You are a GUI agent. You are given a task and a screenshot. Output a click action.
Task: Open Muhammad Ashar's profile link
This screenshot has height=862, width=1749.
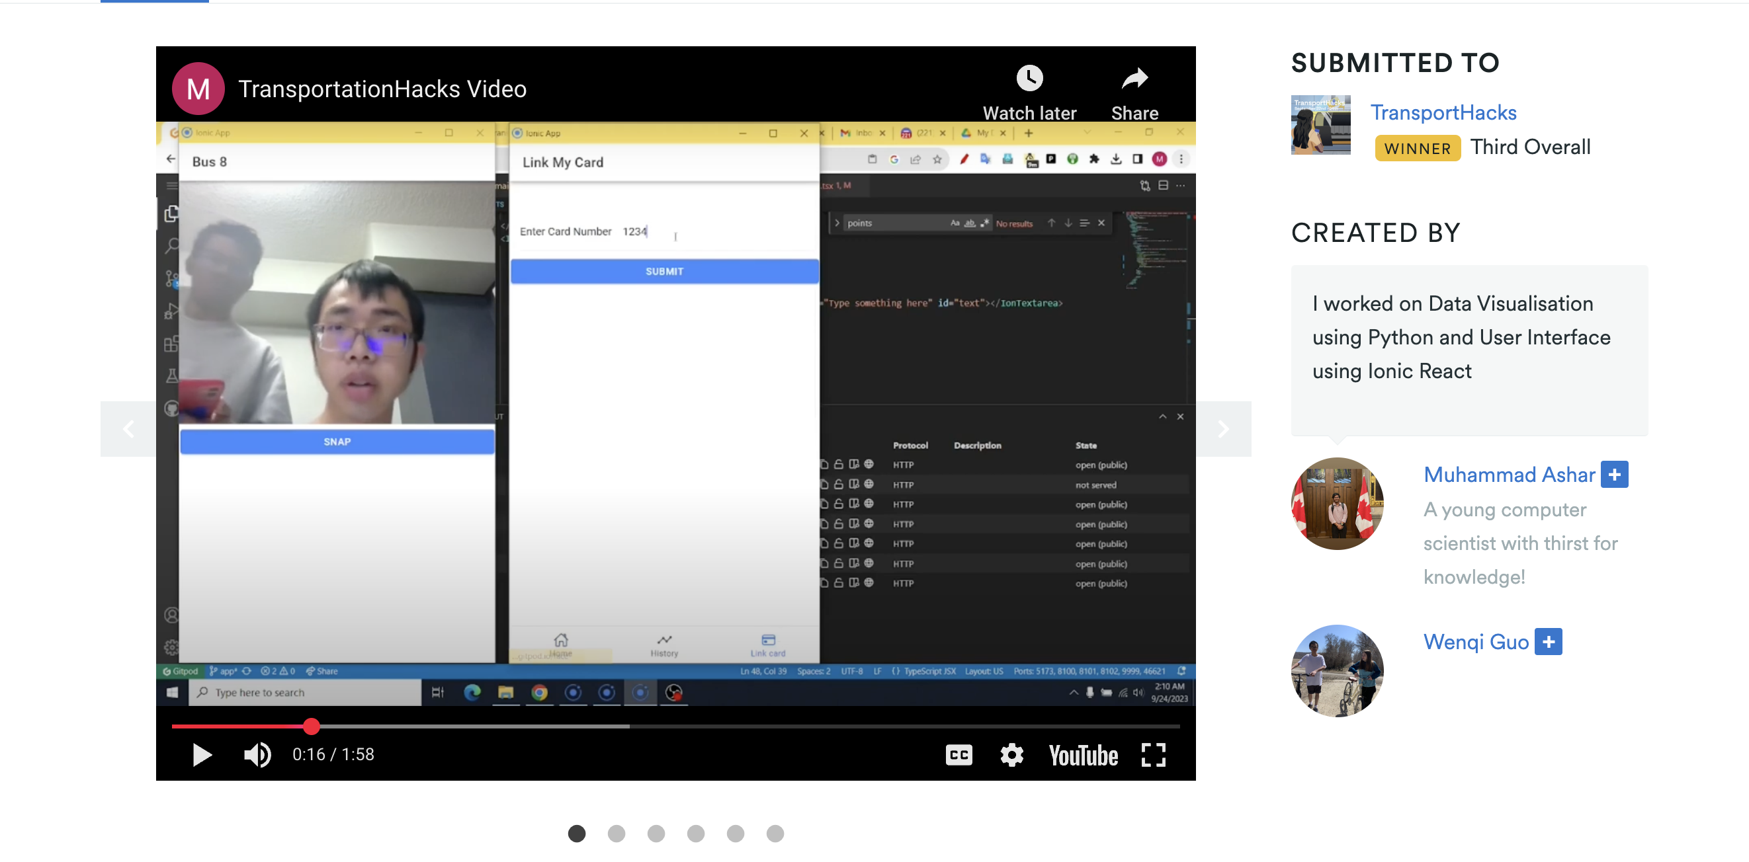point(1509,475)
